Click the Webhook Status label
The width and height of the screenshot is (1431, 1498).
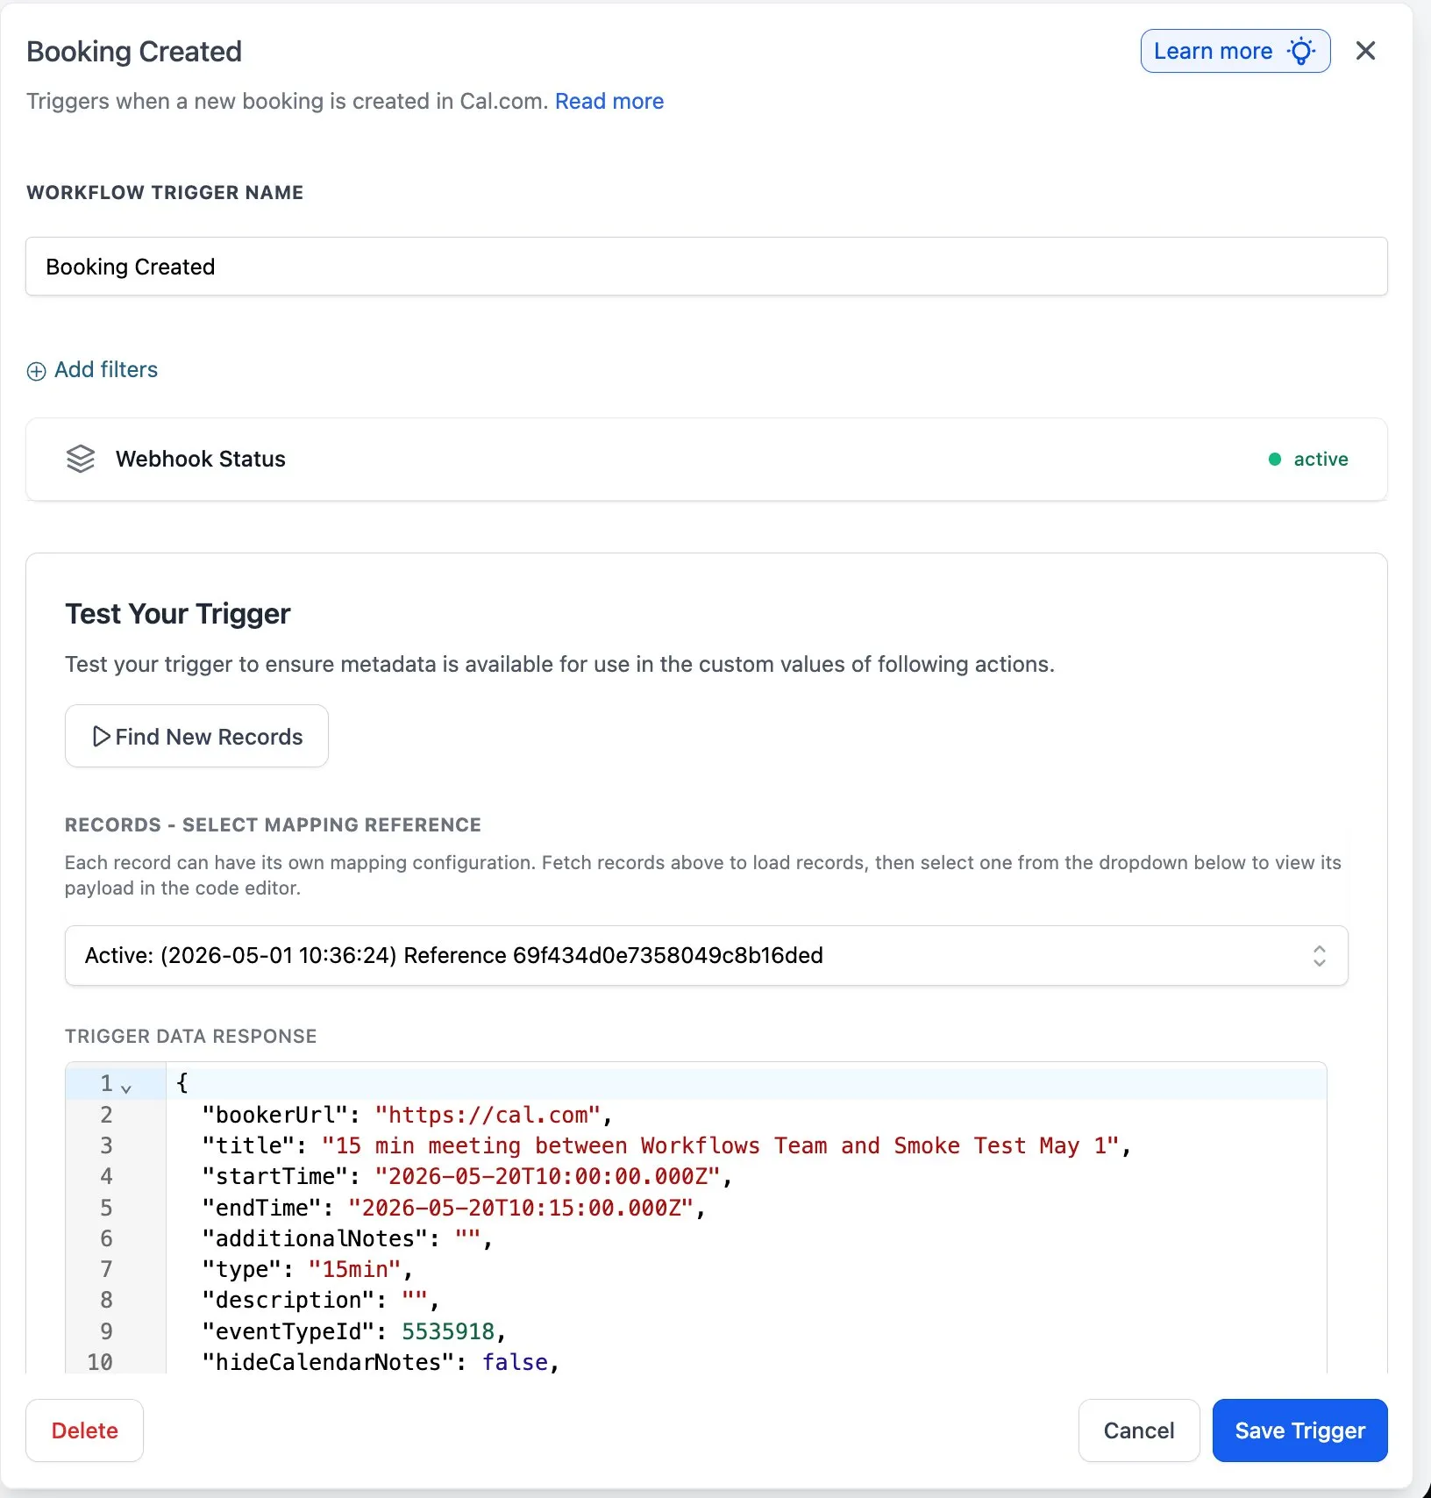click(201, 459)
